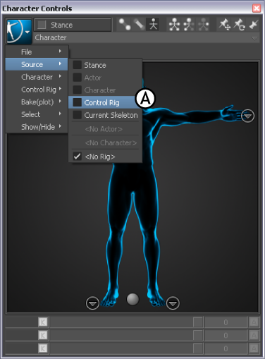
Task: Click the first K key button
Action: 43,322
